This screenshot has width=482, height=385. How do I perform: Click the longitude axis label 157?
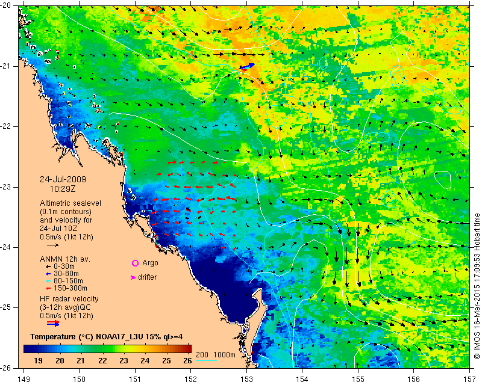(x=470, y=380)
